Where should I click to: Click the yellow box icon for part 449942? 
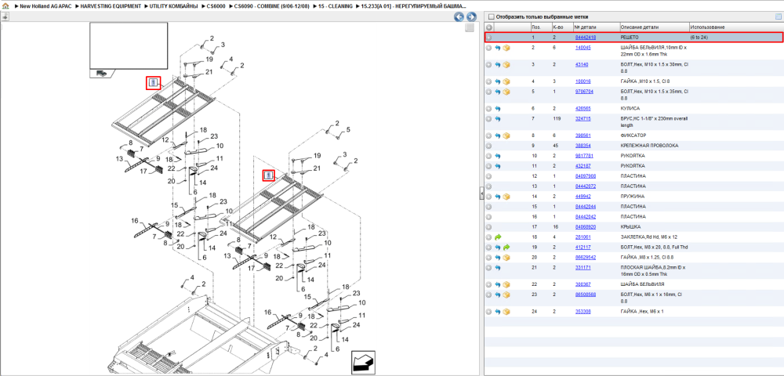tap(506, 197)
